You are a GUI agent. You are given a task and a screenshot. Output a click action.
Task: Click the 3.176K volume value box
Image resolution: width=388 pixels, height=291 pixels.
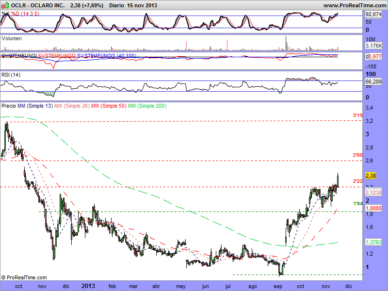[x=374, y=46]
